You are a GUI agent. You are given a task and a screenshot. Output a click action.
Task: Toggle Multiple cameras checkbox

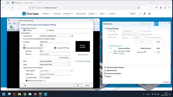[x=139, y=34]
